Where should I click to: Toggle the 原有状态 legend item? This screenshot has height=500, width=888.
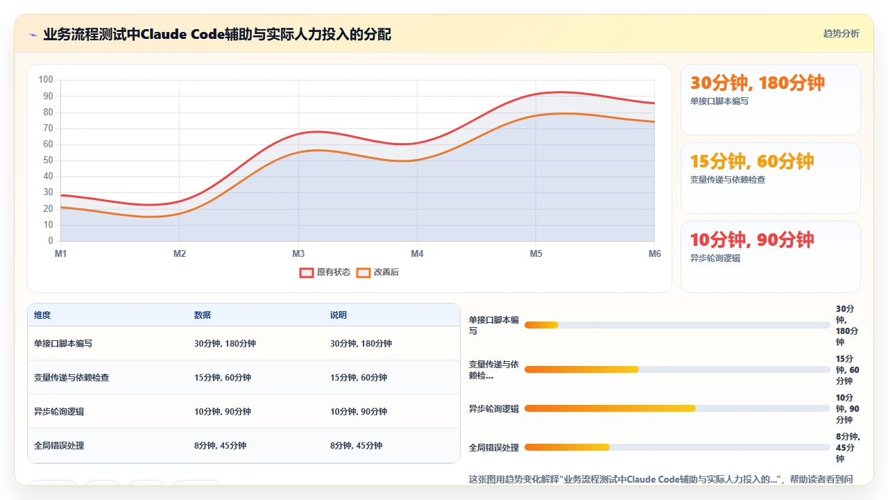click(325, 272)
